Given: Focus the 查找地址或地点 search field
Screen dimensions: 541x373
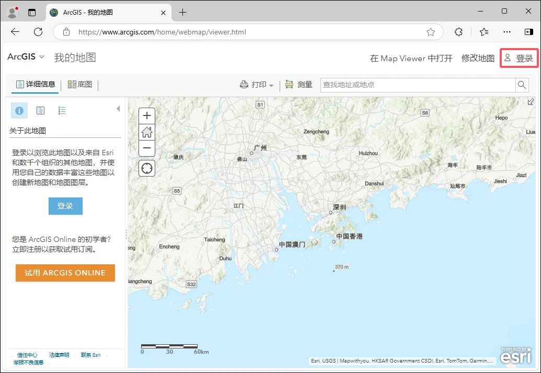Looking at the screenshot, I should [418, 85].
